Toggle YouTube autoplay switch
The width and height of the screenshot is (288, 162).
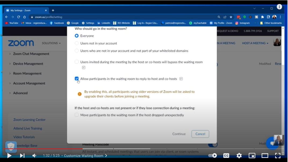pyautogui.click(x=213, y=156)
